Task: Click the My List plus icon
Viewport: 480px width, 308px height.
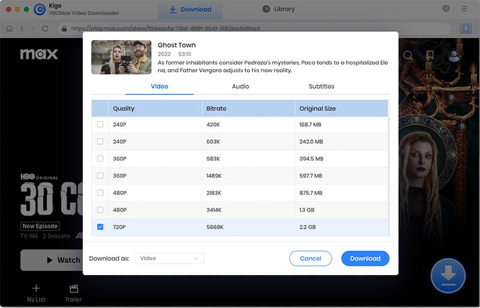Action: 36,288
